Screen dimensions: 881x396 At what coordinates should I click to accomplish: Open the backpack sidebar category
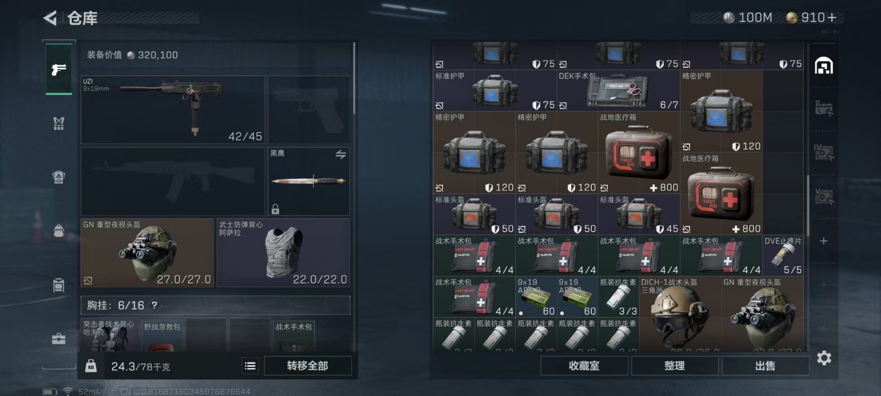(59, 230)
